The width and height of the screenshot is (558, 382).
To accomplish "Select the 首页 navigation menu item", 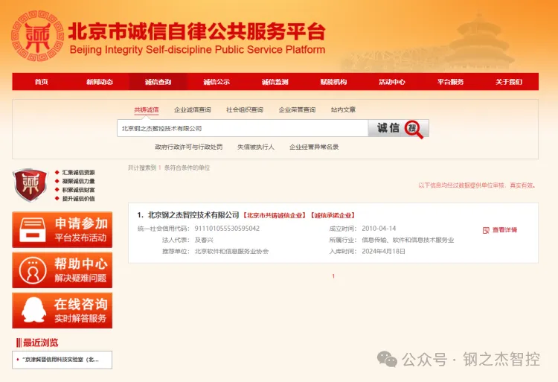I will (x=41, y=82).
